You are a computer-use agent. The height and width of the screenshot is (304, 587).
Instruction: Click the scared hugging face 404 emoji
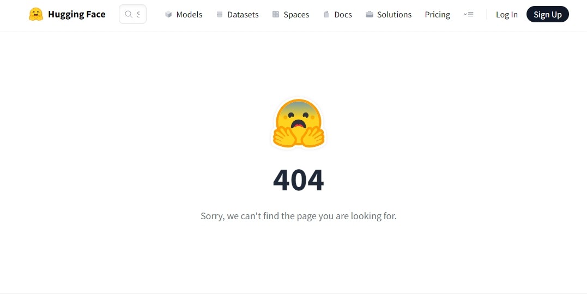click(x=298, y=123)
